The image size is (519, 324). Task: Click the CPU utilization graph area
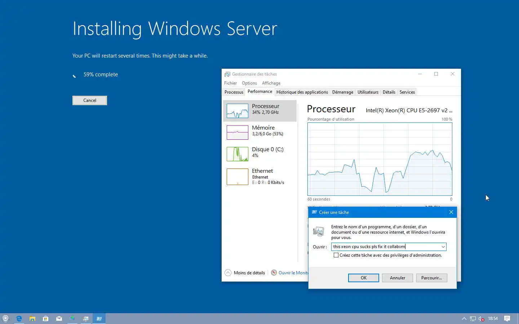380,159
